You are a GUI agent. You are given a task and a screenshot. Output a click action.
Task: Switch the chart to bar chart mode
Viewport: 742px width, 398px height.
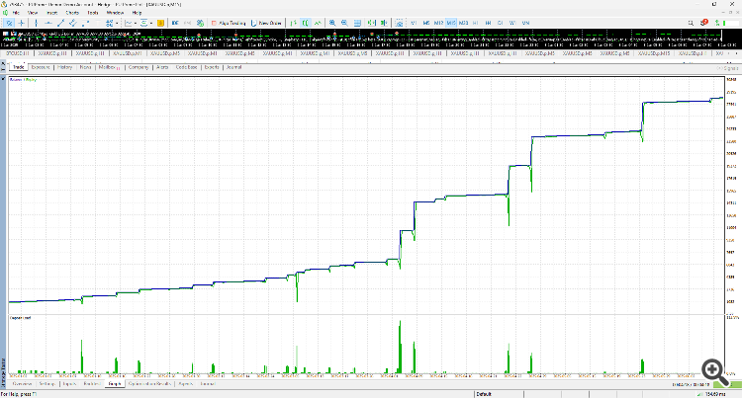294,23
